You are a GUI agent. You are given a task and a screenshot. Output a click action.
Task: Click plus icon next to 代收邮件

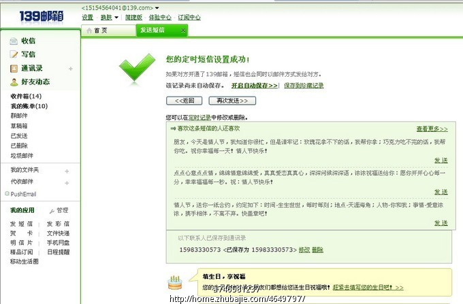point(67,183)
